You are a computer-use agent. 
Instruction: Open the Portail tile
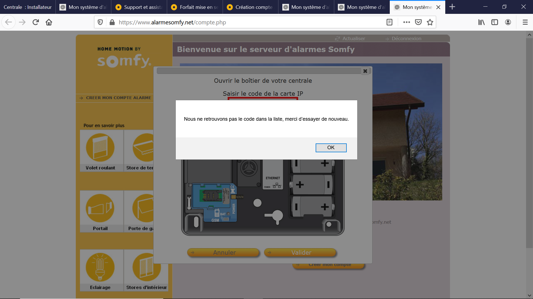[x=102, y=212]
